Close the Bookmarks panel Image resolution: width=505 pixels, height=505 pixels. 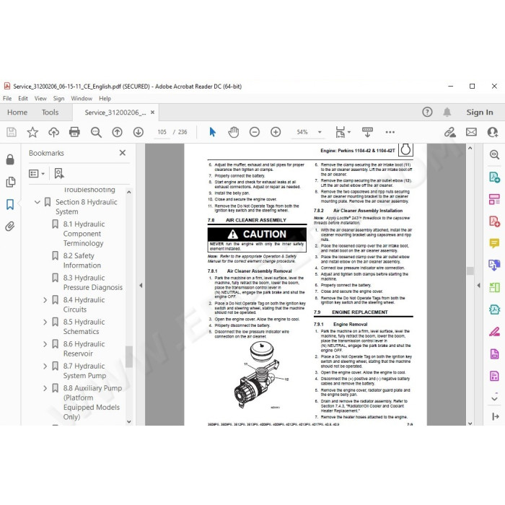click(x=123, y=153)
